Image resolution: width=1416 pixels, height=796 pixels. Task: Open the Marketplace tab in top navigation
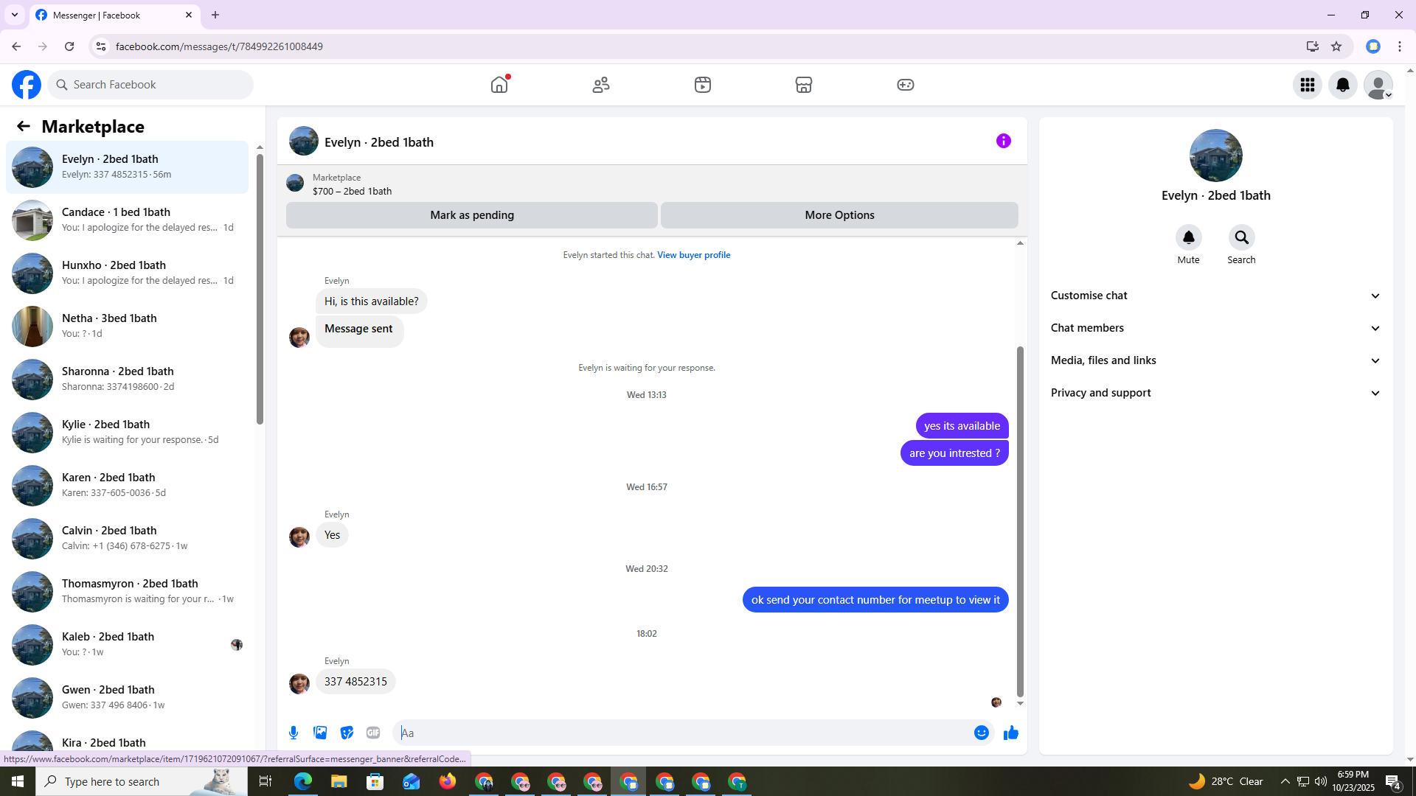[x=803, y=85]
